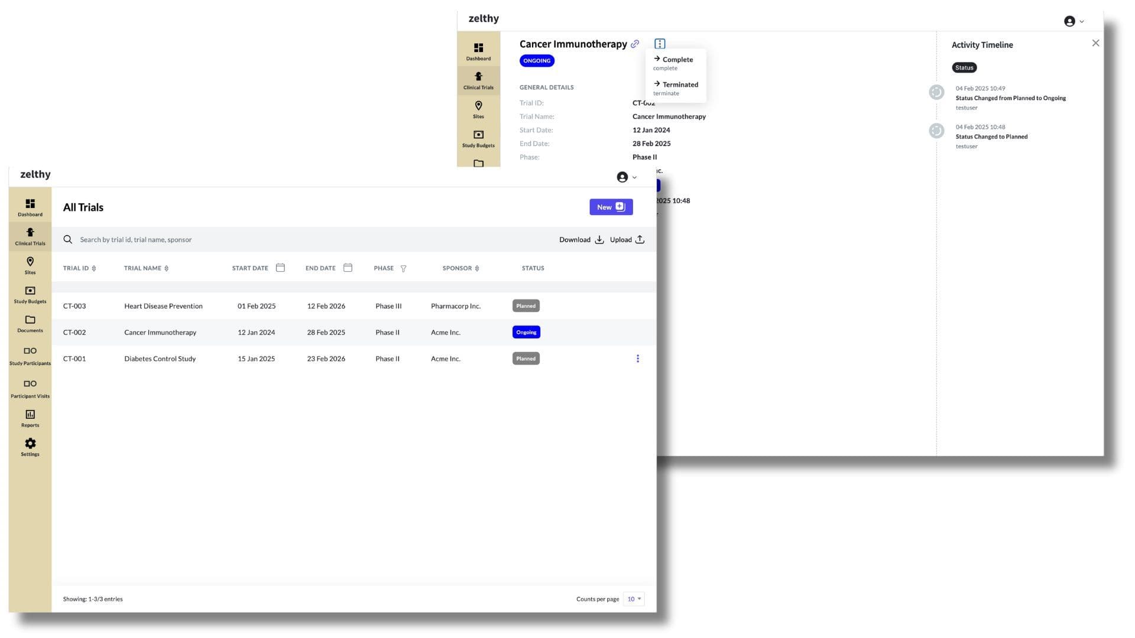Open Participant Visits in the sidebar
This screenshot has height=638, width=1135.
coord(30,389)
